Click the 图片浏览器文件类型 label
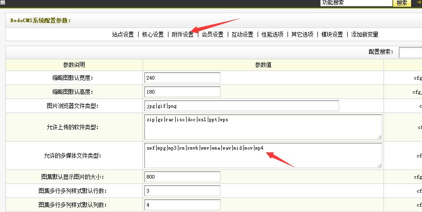Viewport: 422px width, 212px height. tap(72, 106)
